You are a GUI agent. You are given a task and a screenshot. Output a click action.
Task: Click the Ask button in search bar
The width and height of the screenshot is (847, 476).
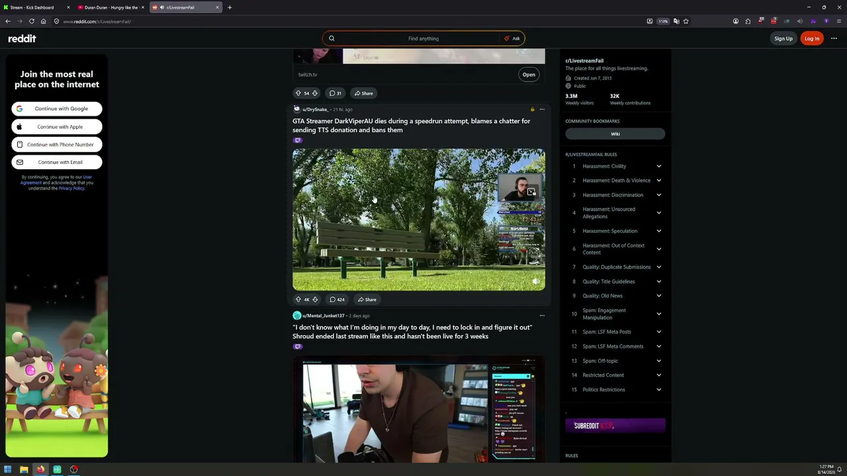tap(512, 38)
